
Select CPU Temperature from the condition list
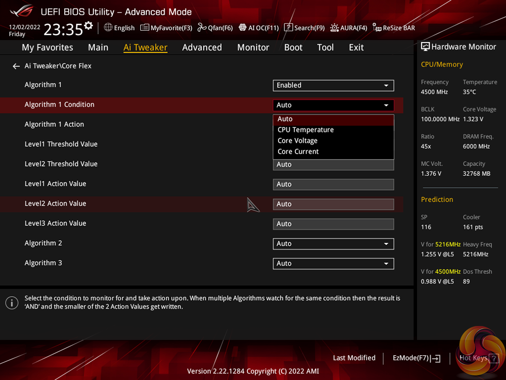pyautogui.click(x=306, y=130)
